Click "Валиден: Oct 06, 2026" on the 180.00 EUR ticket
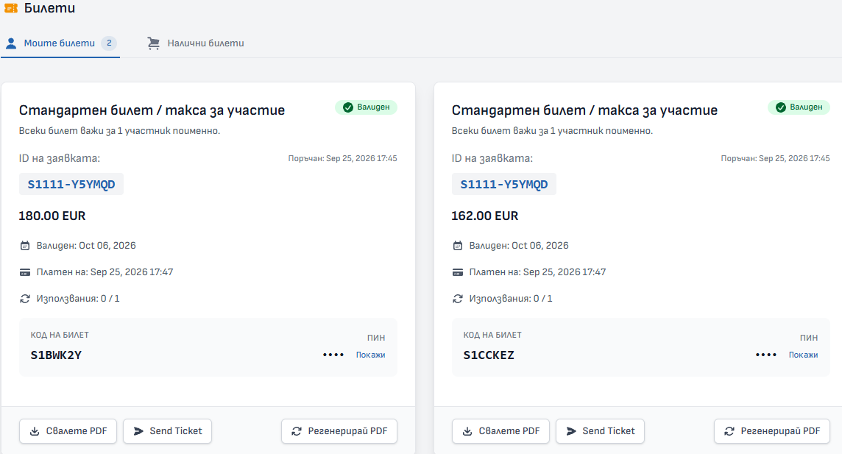 click(86, 246)
